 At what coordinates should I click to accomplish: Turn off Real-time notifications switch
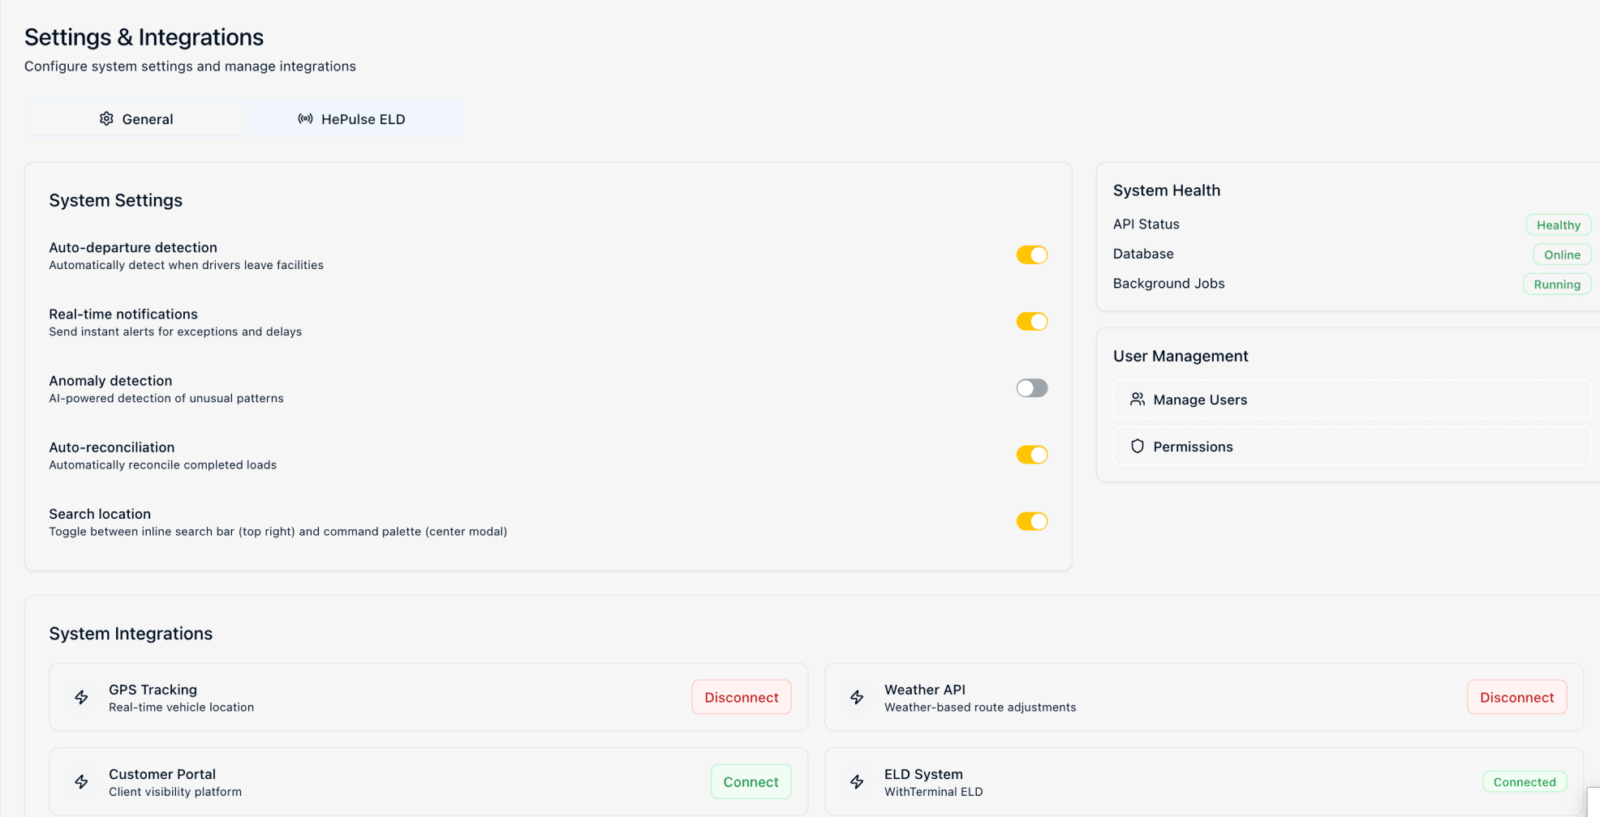tap(1032, 322)
